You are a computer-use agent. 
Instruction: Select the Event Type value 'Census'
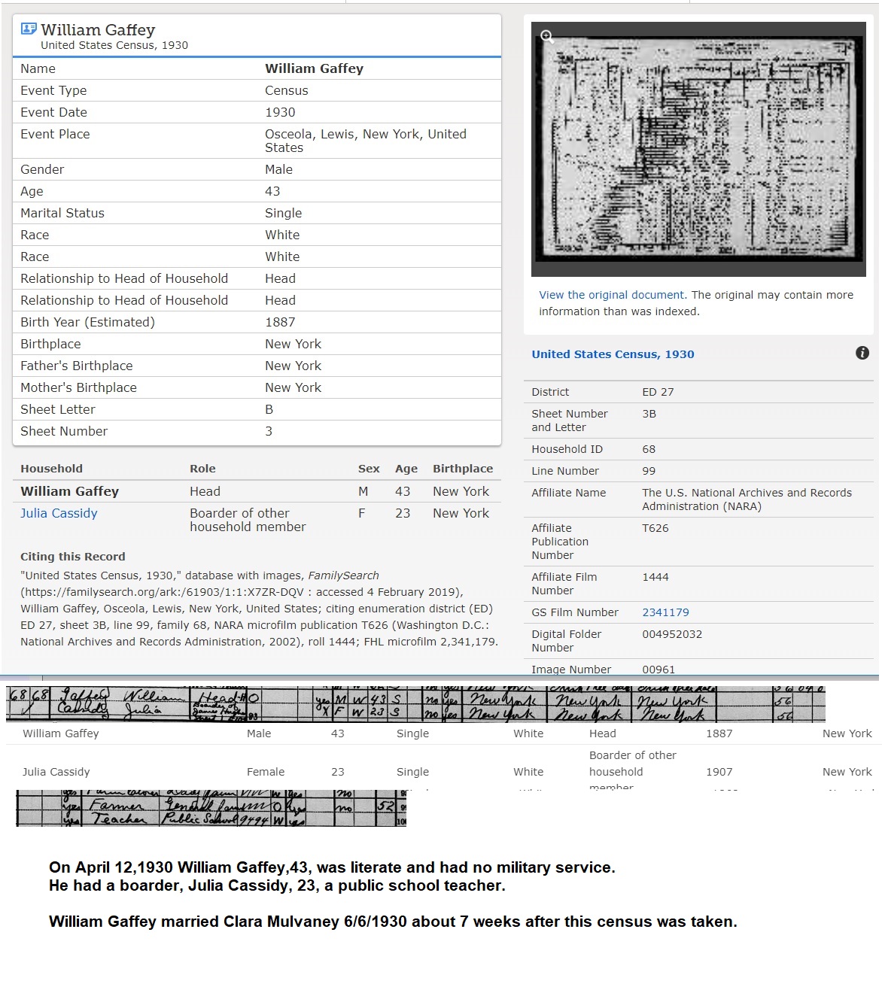(287, 90)
